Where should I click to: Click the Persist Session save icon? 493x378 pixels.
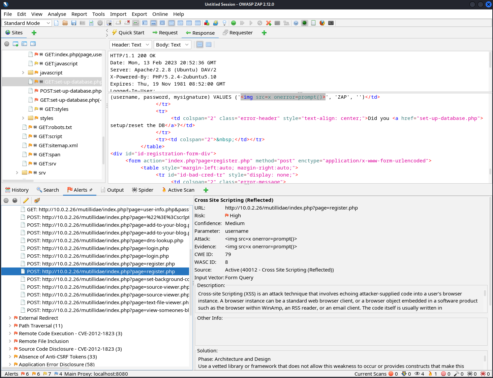tap(74, 23)
